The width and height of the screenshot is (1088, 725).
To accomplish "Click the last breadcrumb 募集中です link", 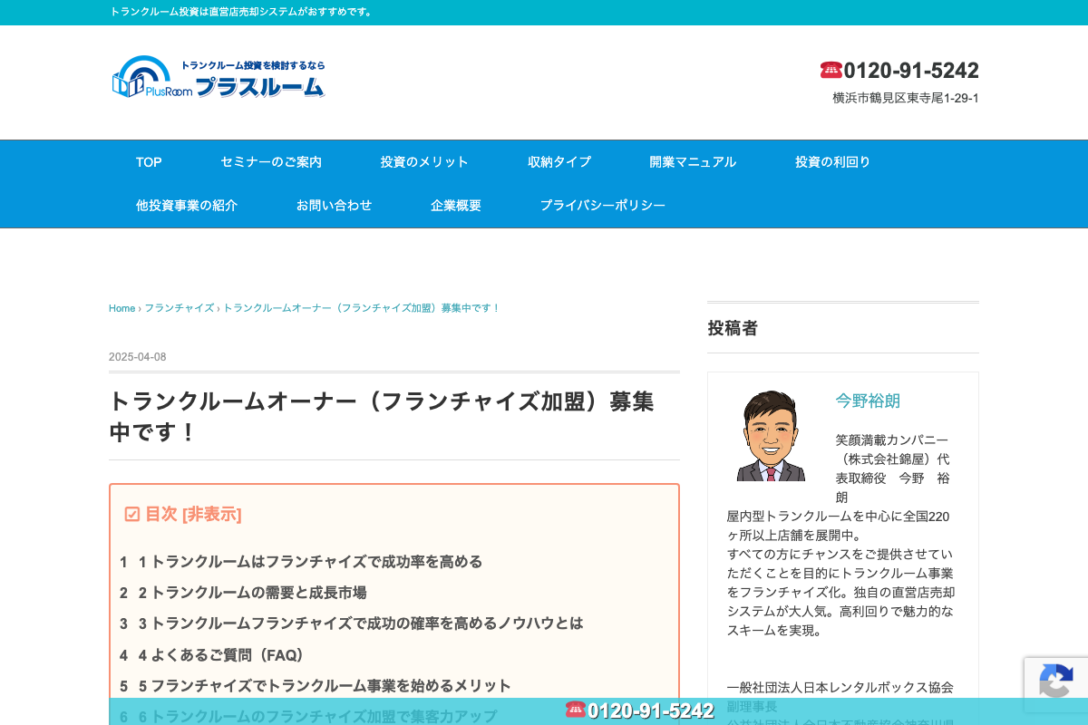I will point(362,308).
